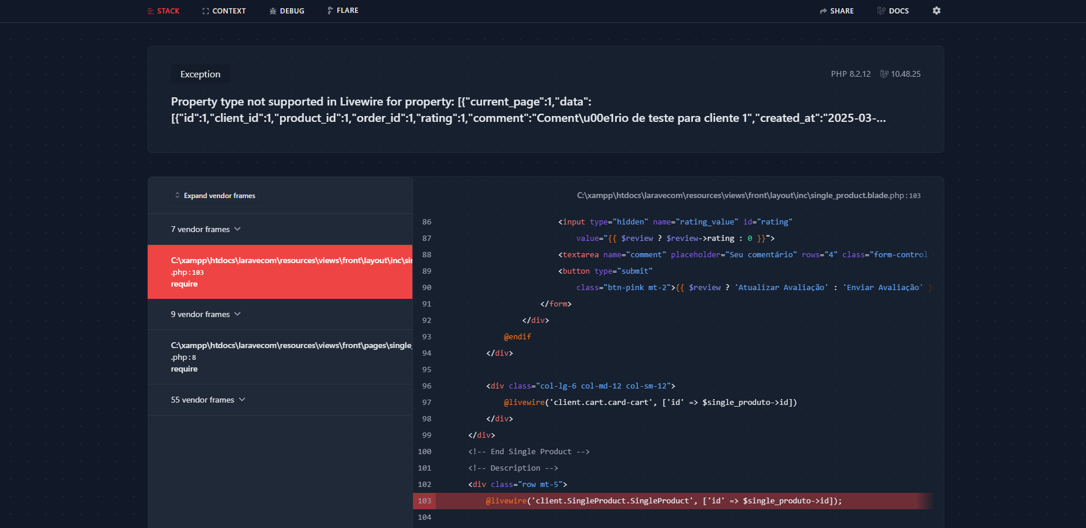1086x528 pixels.
Task: Open the STACK tab
Action: coord(163,11)
